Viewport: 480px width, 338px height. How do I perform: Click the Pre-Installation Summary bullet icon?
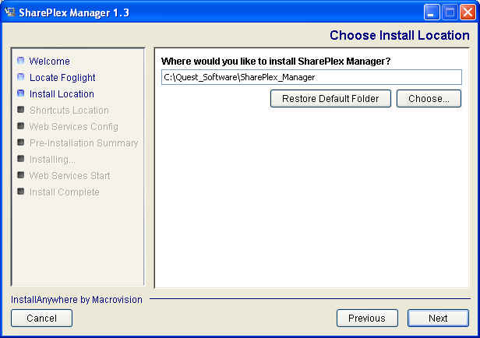pos(20,143)
